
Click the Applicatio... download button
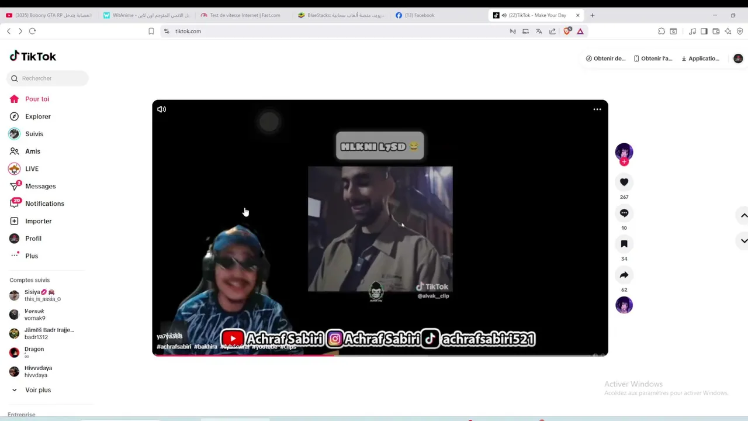click(x=700, y=58)
